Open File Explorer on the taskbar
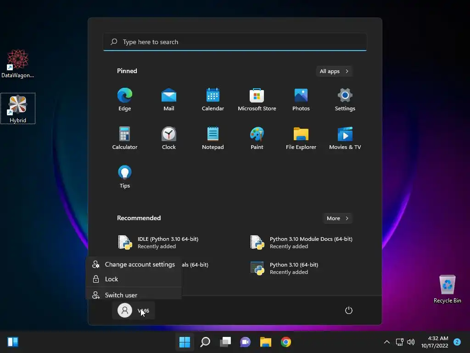Screen dimensions: 470x353 coord(266,342)
